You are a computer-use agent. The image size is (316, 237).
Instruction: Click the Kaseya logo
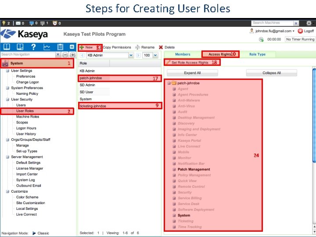coord(25,34)
